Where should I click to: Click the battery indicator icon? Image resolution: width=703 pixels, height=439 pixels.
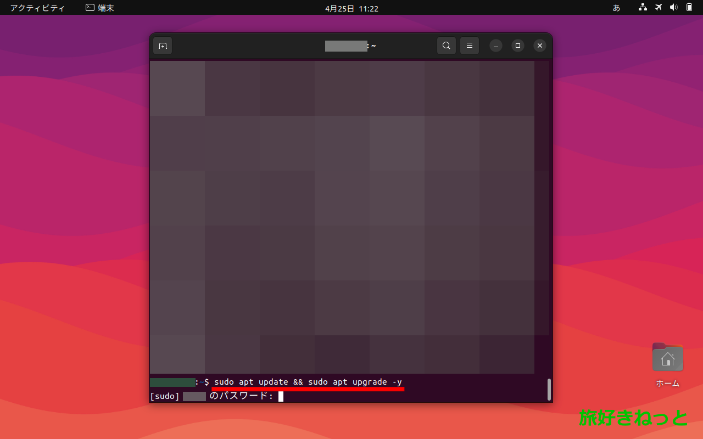pos(688,8)
